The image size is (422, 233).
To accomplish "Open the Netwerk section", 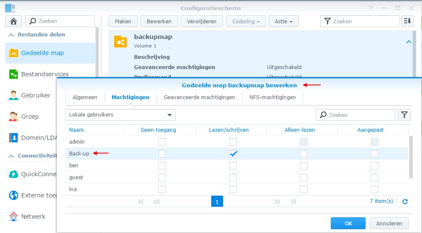I will click(x=33, y=216).
